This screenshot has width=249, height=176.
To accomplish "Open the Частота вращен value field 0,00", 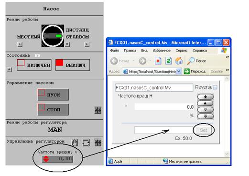I will [x=57, y=159].
